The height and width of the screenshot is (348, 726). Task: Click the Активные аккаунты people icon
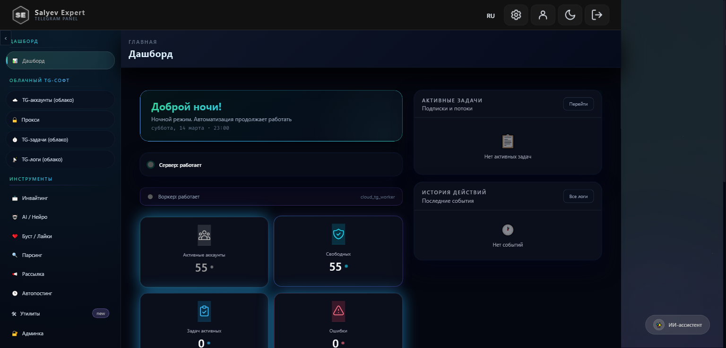[204, 235]
